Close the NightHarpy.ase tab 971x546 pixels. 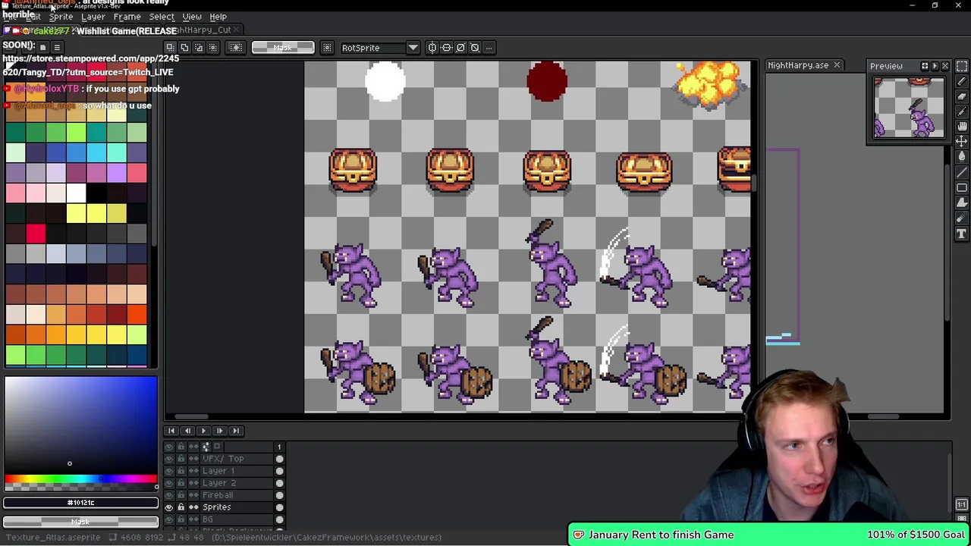pyautogui.click(x=837, y=65)
